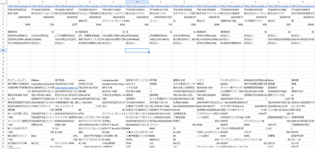Select date cell 2024/08/29
The image size is (315, 149).
click(19, 17)
